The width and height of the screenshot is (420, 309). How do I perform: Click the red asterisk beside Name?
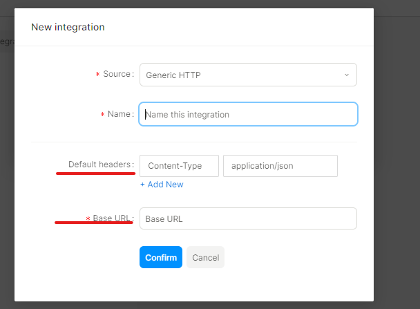[102, 115]
